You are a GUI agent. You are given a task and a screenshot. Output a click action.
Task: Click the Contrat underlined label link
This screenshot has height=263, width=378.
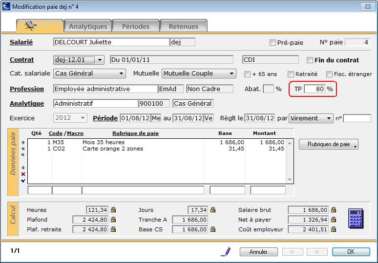click(21, 59)
